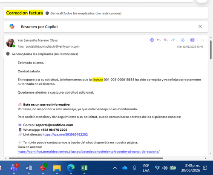Click the subject Correccion factura
Image resolution: width=213 pixels, height=175 pixels.
(24, 13)
